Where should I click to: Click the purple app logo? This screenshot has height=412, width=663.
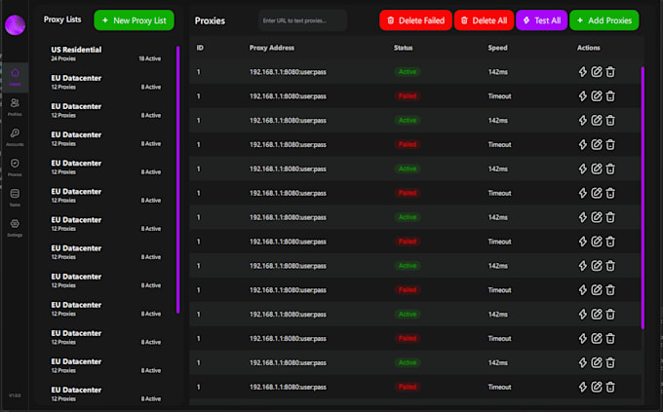(15, 24)
